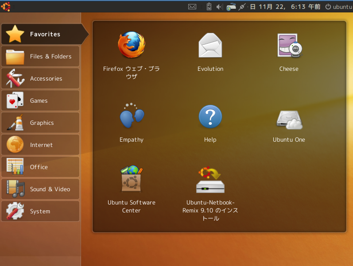The image size is (353, 266).
Task: Launch the Ubuntu-Netbook-Remix 9.10 installer icon
Action: (210, 180)
